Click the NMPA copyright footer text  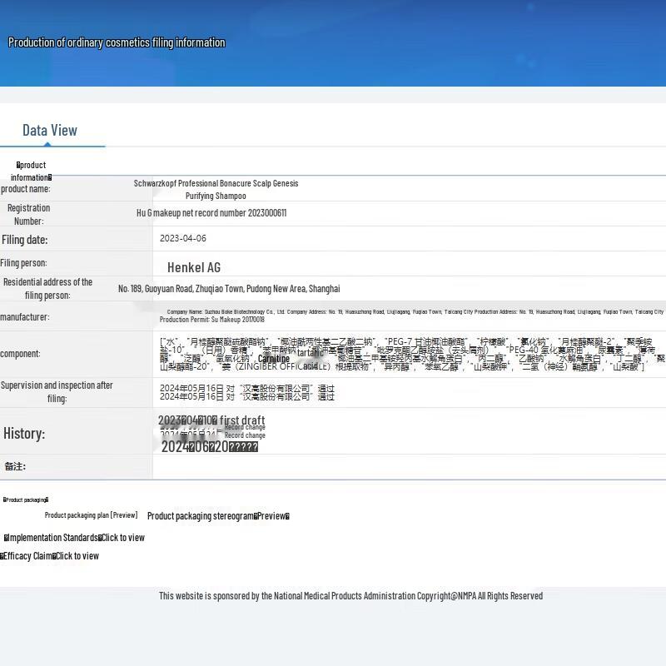[350, 596]
